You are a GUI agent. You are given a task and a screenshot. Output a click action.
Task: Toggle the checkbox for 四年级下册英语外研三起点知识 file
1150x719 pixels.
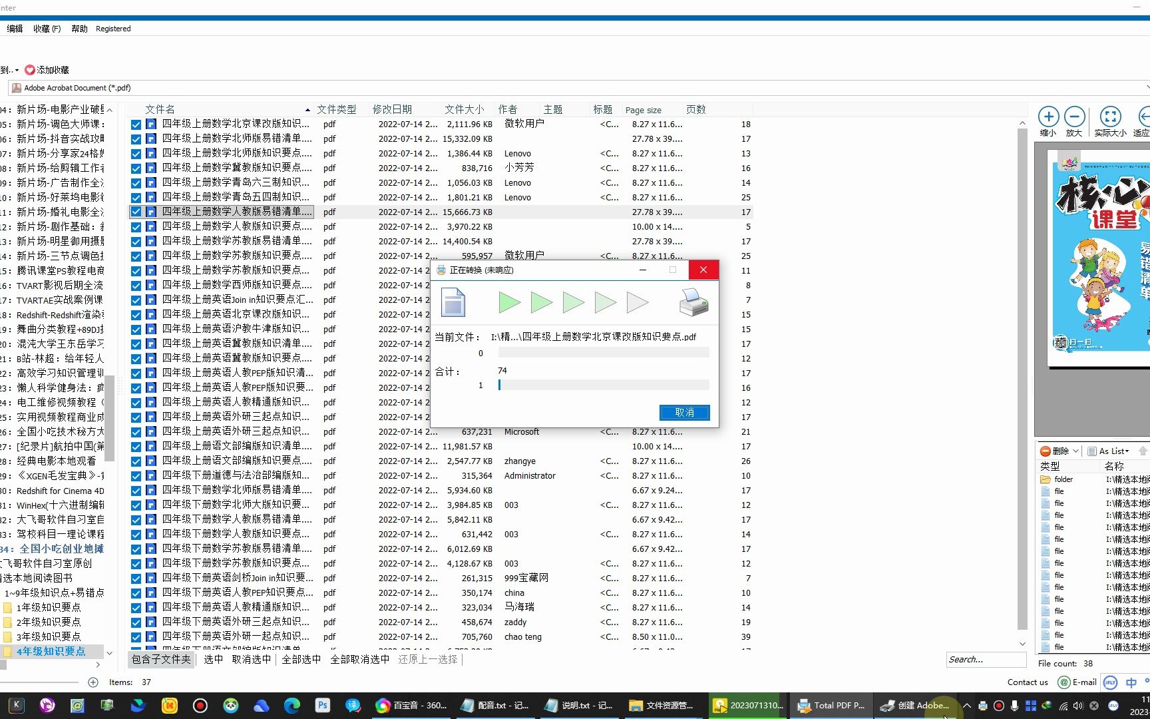pyautogui.click(x=135, y=622)
